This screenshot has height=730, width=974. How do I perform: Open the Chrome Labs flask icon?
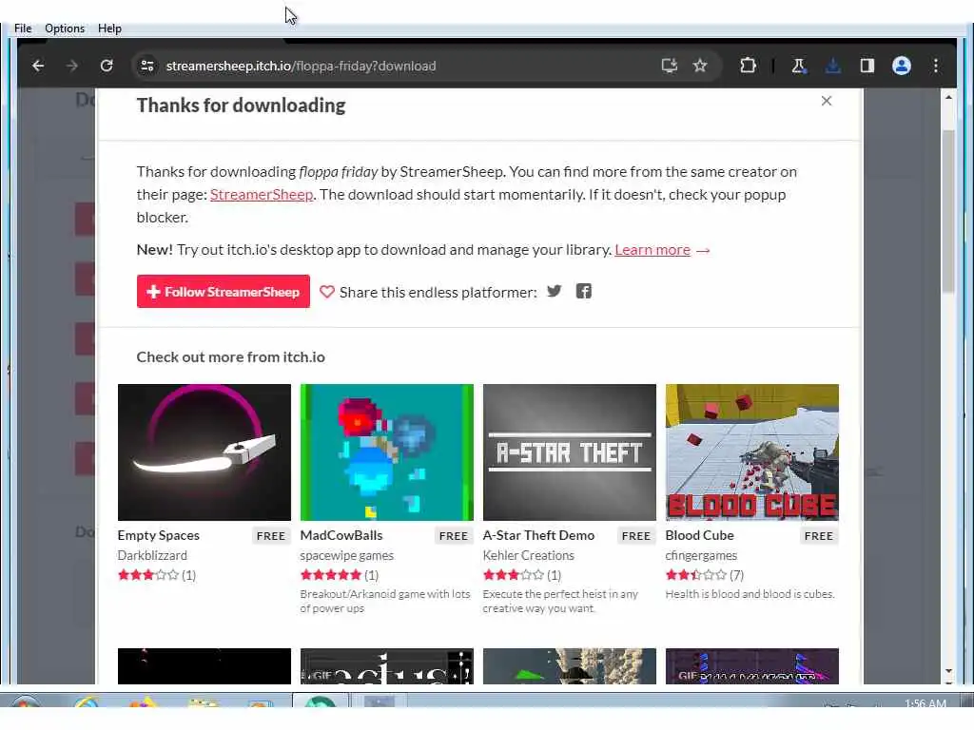(x=799, y=66)
